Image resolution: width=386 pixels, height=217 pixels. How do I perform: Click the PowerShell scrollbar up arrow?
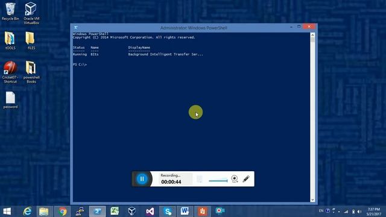tap(312, 35)
